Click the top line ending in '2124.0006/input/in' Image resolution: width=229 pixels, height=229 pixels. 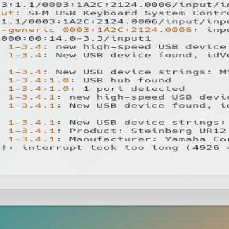pos(114,5)
